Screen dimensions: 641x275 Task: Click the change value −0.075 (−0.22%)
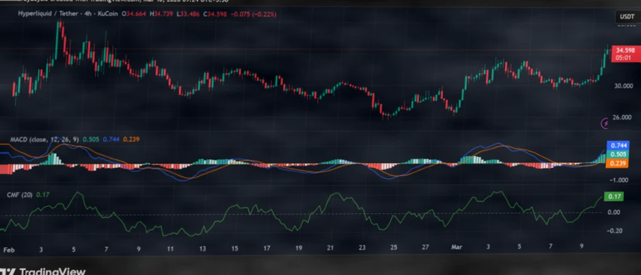(x=254, y=14)
